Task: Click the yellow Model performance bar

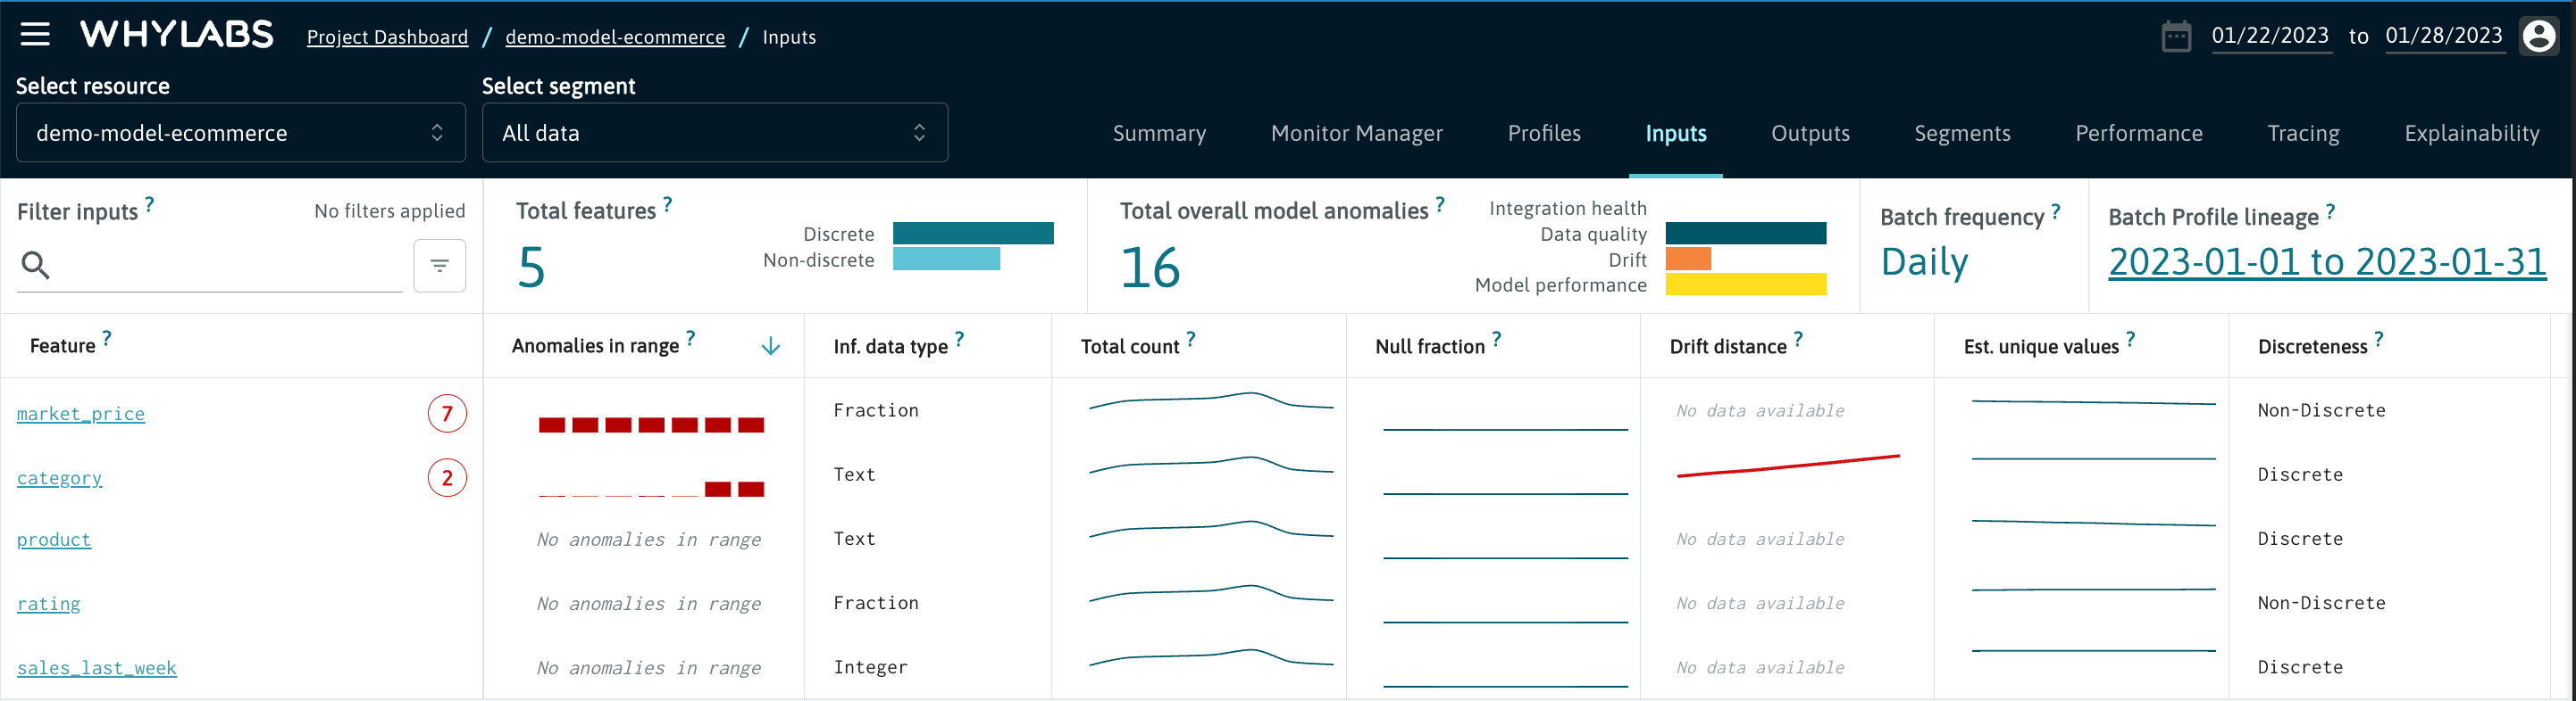Action: [1745, 285]
